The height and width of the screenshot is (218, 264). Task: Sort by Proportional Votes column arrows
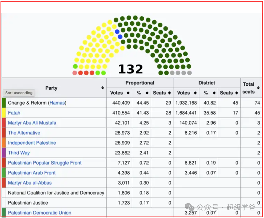coord(128,93)
